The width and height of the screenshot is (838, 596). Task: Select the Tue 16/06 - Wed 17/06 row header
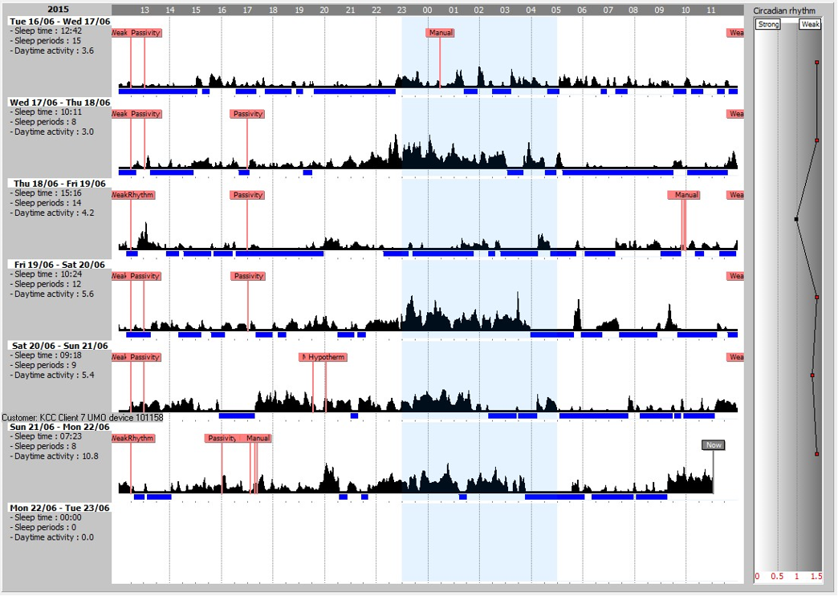coord(59,21)
